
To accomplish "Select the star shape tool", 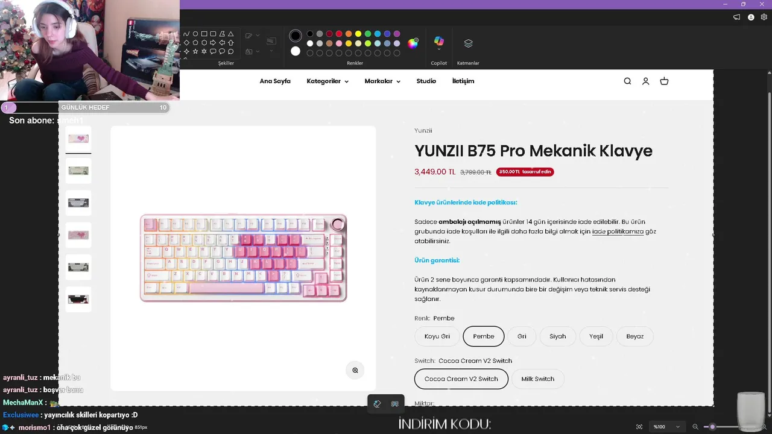I will (195, 52).
